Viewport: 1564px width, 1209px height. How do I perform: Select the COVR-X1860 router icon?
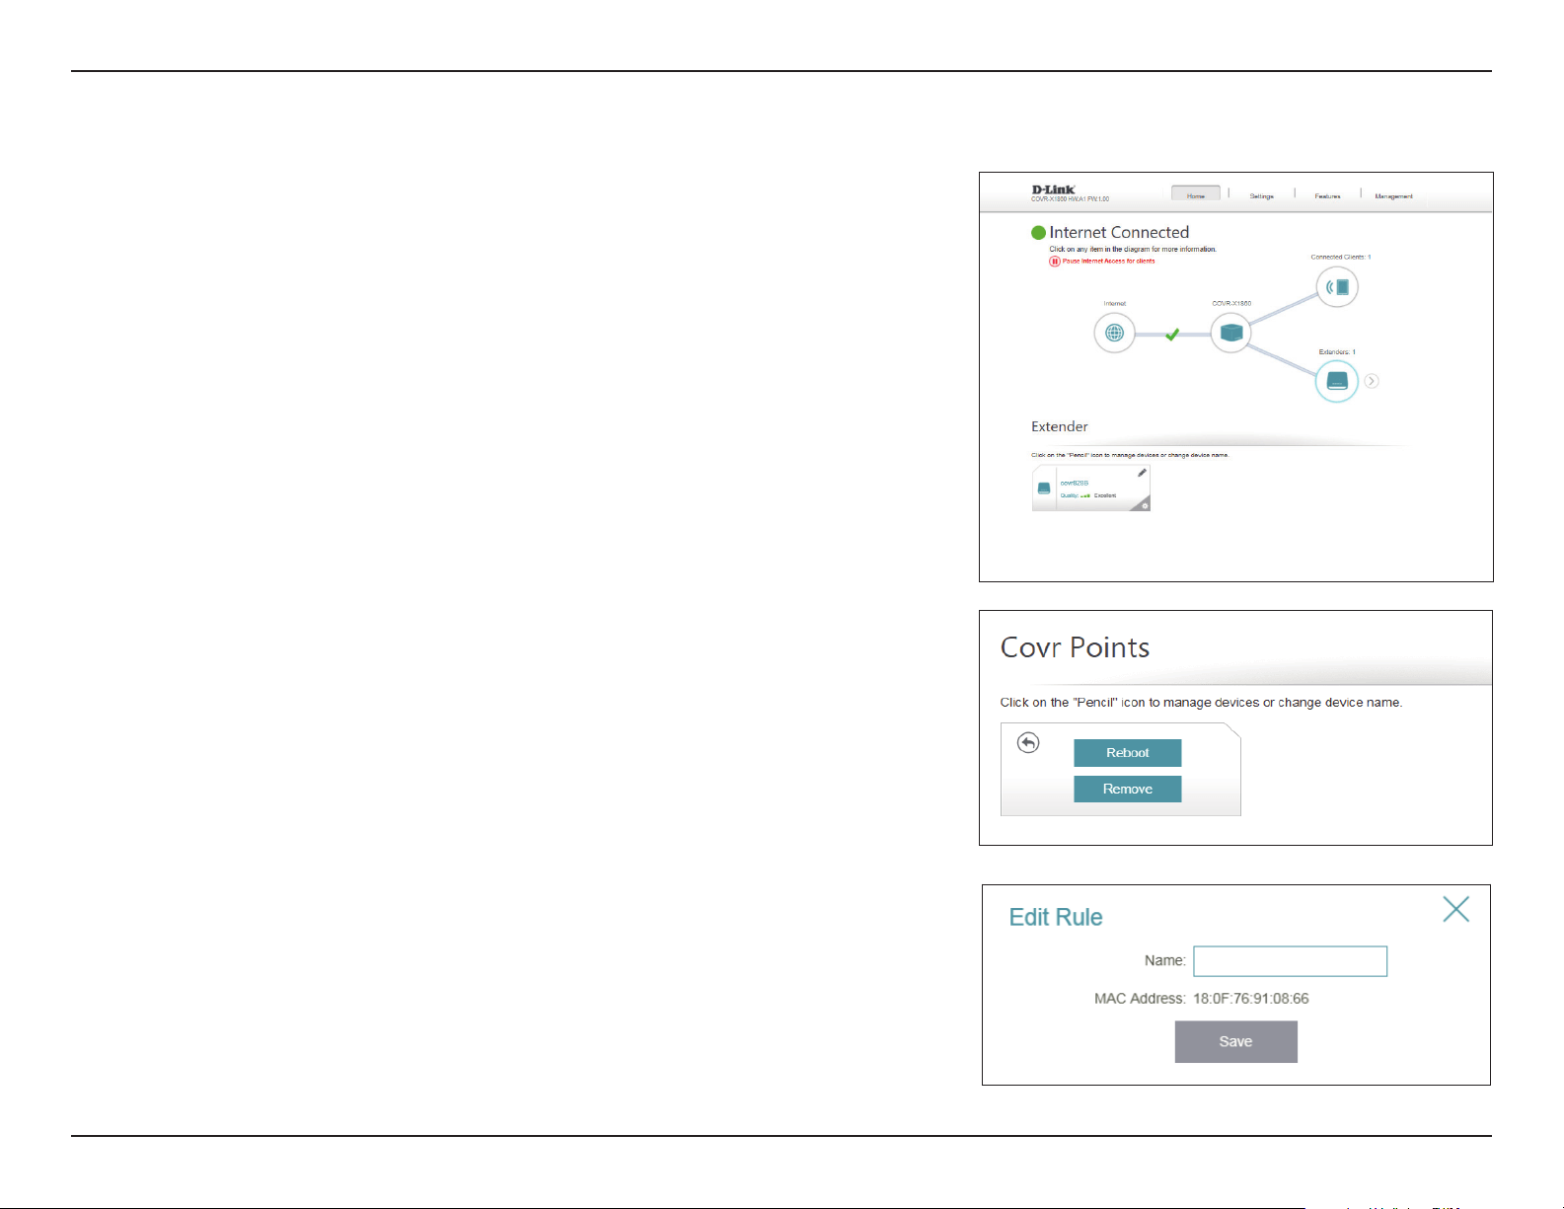coord(1230,333)
